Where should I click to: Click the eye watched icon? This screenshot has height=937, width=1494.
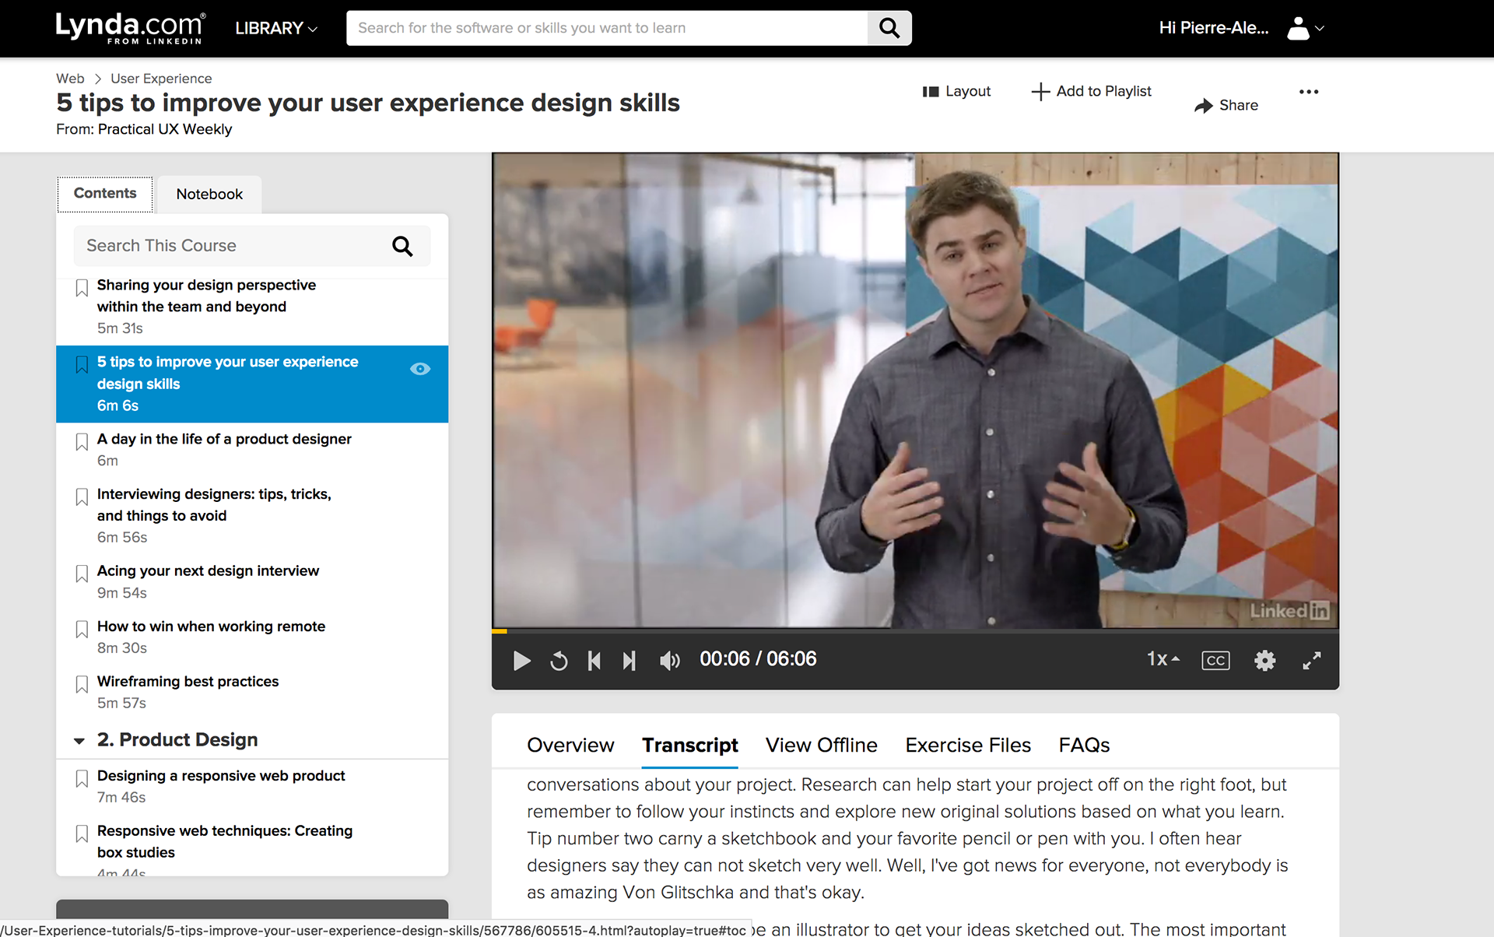tap(420, 369)
